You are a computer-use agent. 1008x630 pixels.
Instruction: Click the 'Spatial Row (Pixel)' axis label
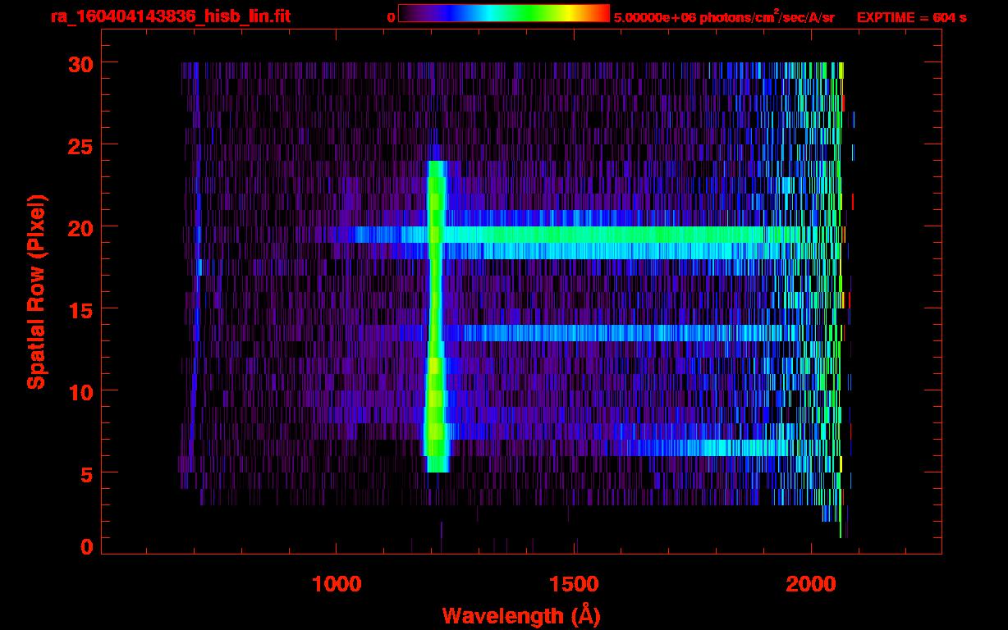(x=35, y=291)
